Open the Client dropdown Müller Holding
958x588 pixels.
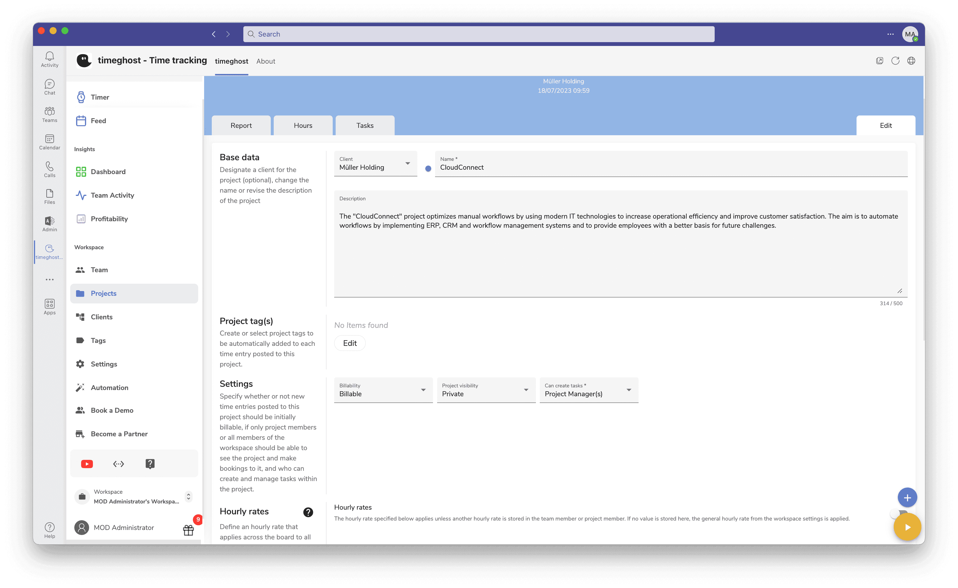click(x=375, y=164)
